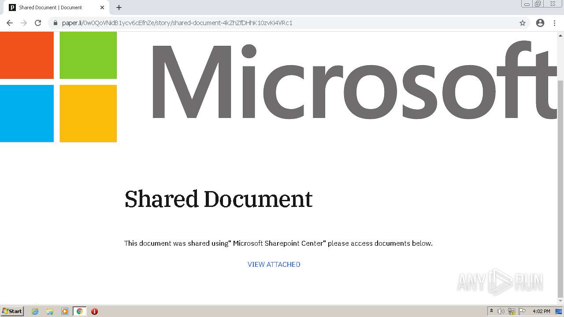
Task: Click the Shared Document heading
Action: tap(219, 199)
